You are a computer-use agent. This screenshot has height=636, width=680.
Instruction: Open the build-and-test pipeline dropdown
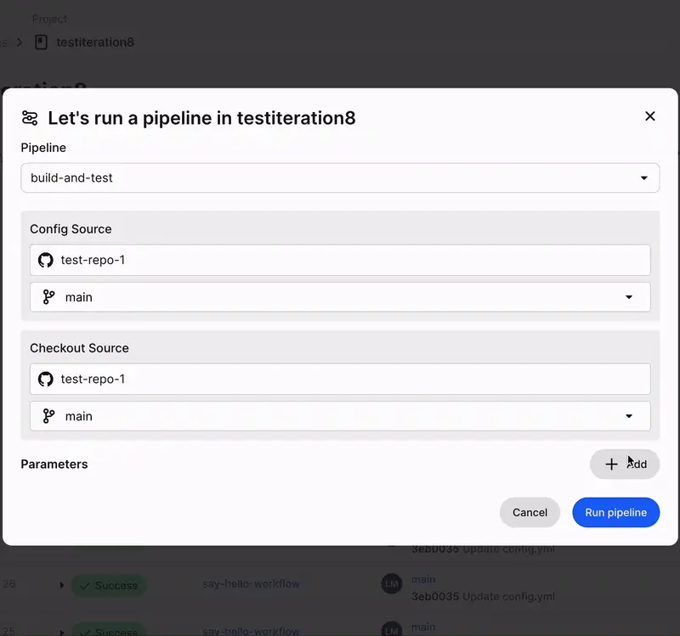(x=340, y=178)
